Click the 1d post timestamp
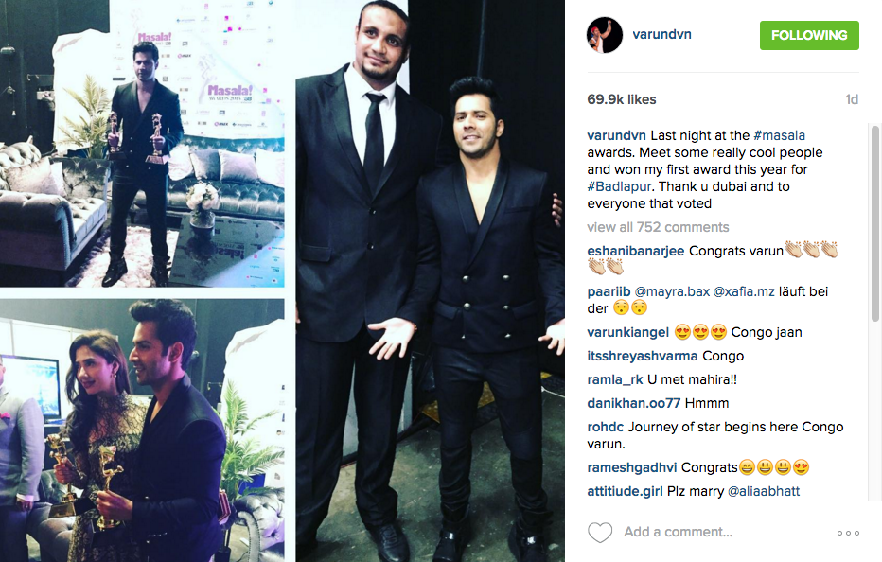 (852, 99)
